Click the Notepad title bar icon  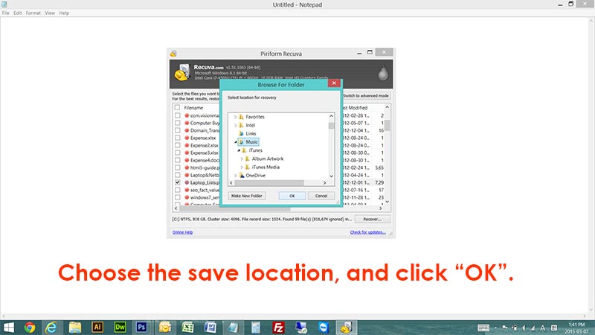click(4, 4)
